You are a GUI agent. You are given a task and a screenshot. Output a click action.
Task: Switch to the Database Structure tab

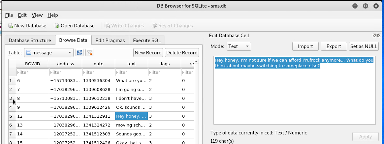point(30,40)
